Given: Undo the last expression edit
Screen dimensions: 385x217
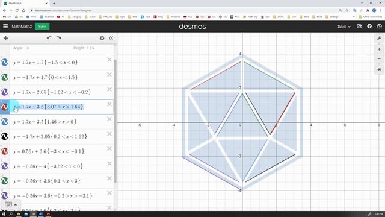Looking at the screenshot, I should tap(49, 38).
